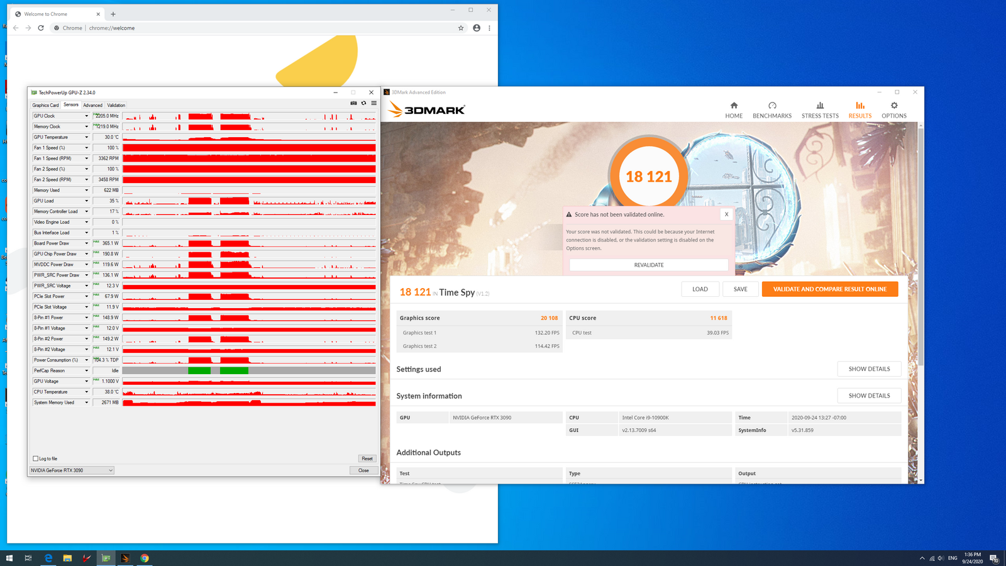Click the Graphics score value 20 108
Image resolution: width=1006 pixels, height=566 pixels.
[549, 318]
